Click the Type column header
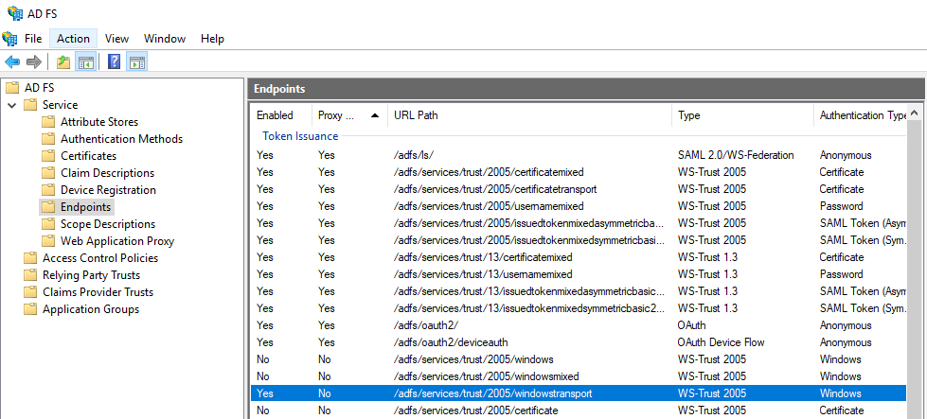Screen dimensions: 927x419 pos(742,115)
